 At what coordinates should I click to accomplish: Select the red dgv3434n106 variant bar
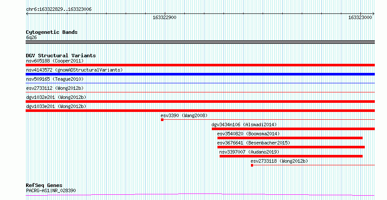tap(293, 129)
